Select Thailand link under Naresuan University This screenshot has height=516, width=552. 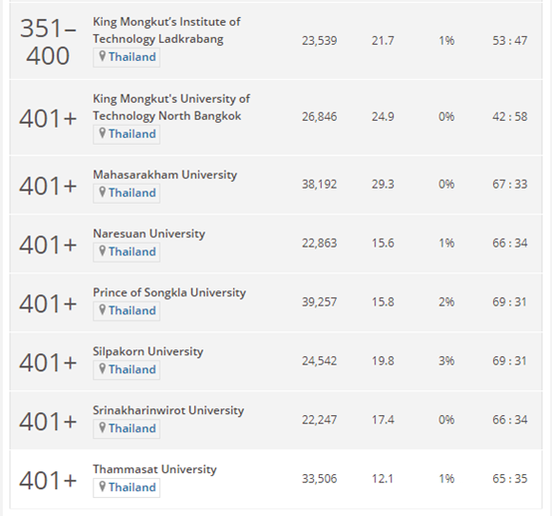pos(132,252)
